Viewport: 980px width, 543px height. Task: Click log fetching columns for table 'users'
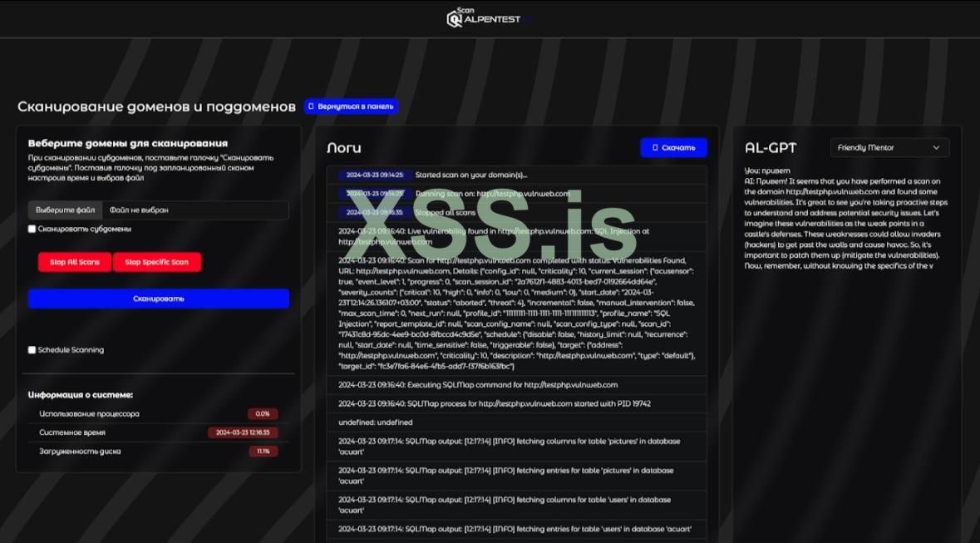(x=517, y=505)
